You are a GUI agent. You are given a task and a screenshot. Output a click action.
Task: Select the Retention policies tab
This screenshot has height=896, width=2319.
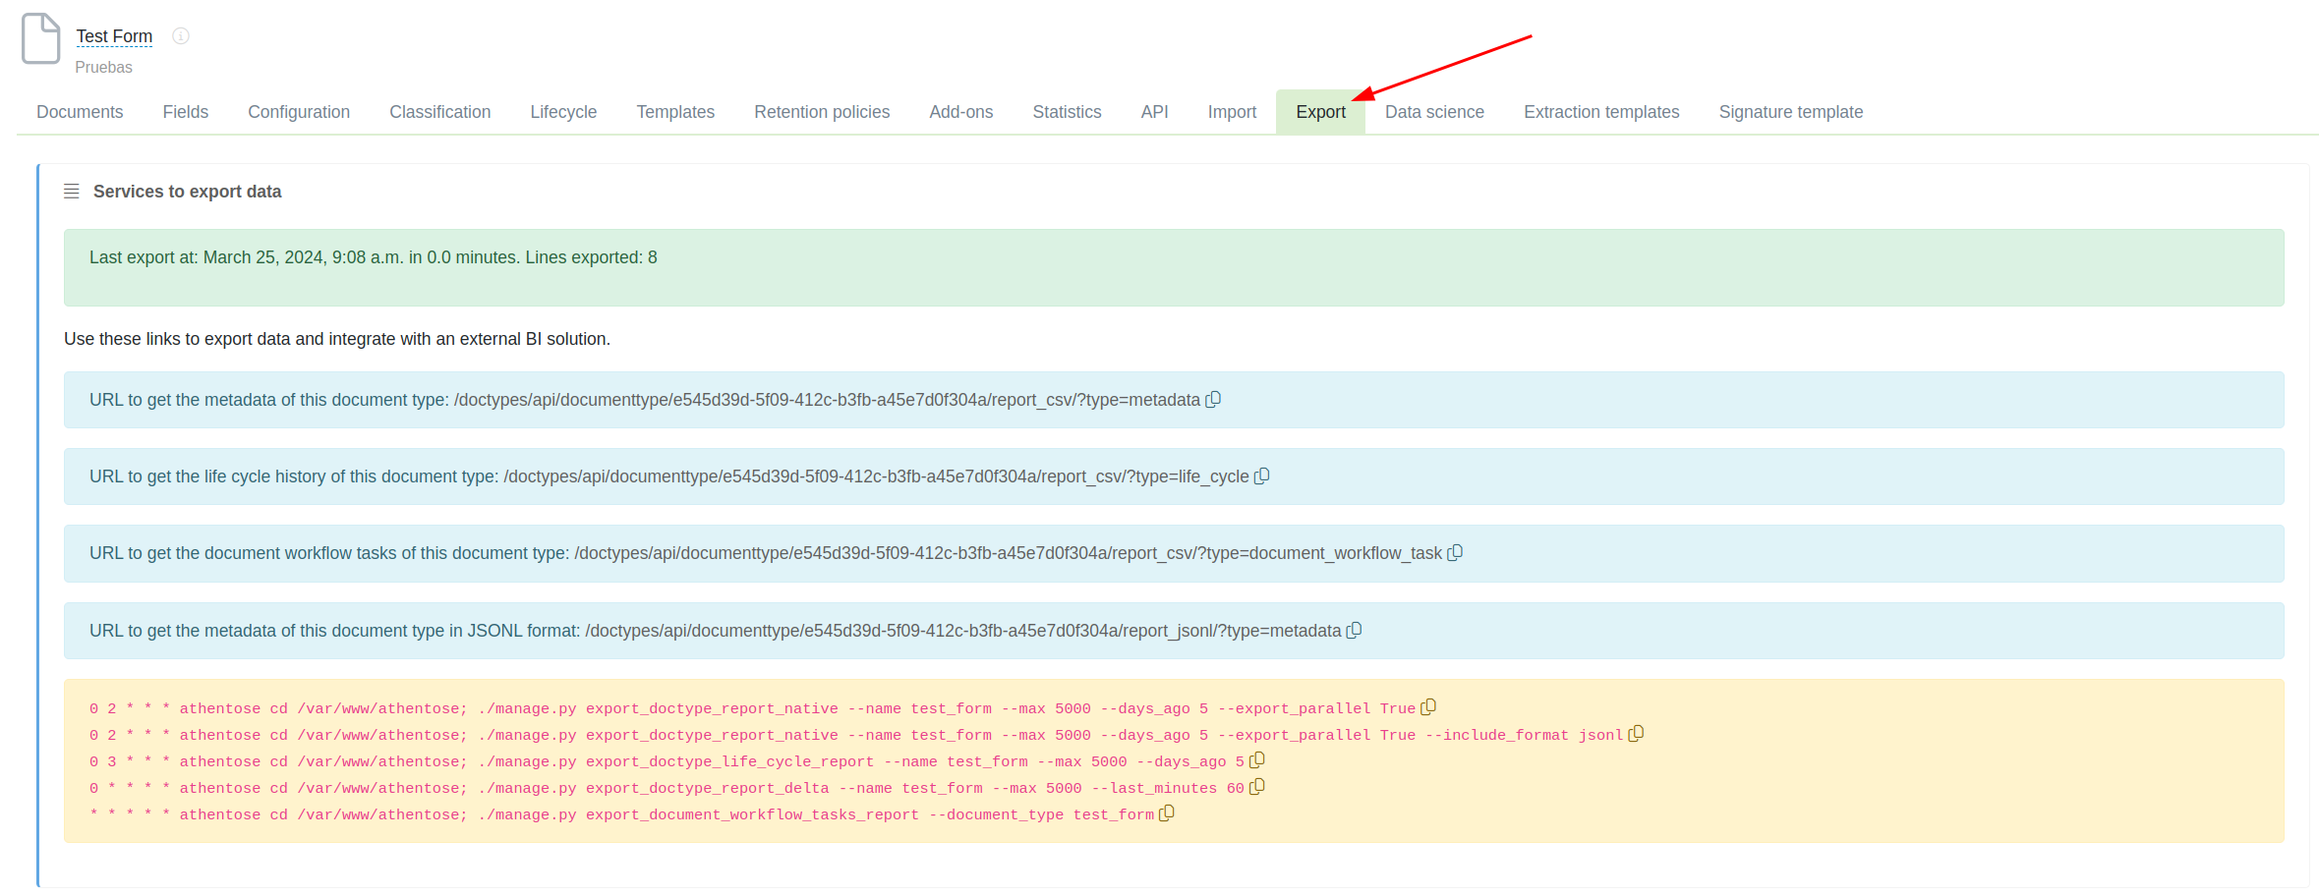pyautogui.click(x=822, y=112)
